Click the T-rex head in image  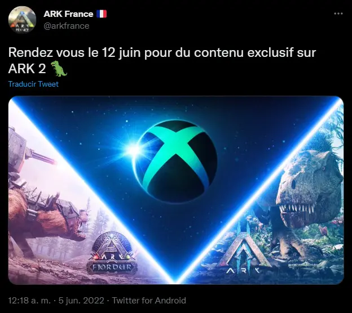[x=310, y=190]
